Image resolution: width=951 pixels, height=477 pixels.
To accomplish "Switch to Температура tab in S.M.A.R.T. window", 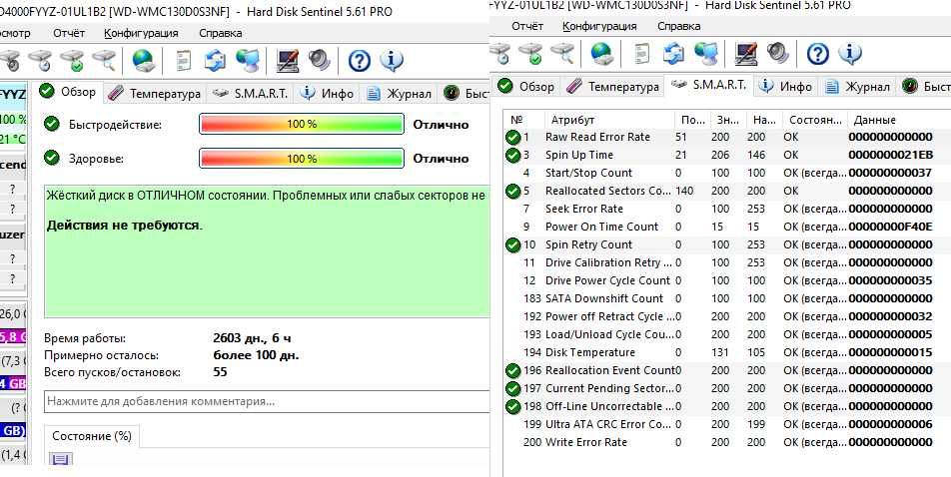I will point(612,87).
